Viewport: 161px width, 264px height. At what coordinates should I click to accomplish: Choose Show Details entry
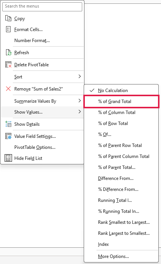(42, 124)
